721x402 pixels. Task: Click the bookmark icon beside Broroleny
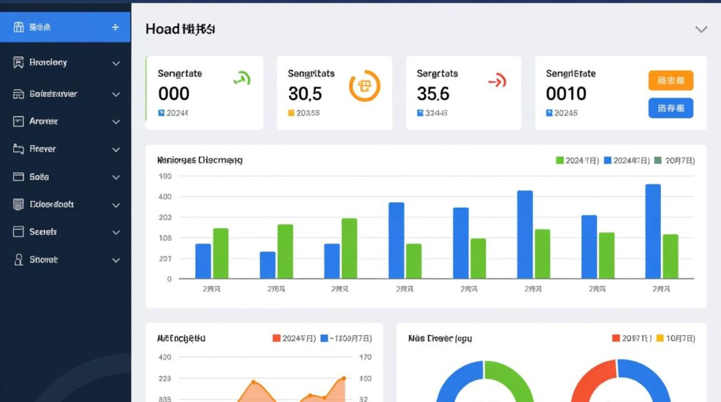click(18, 63)
